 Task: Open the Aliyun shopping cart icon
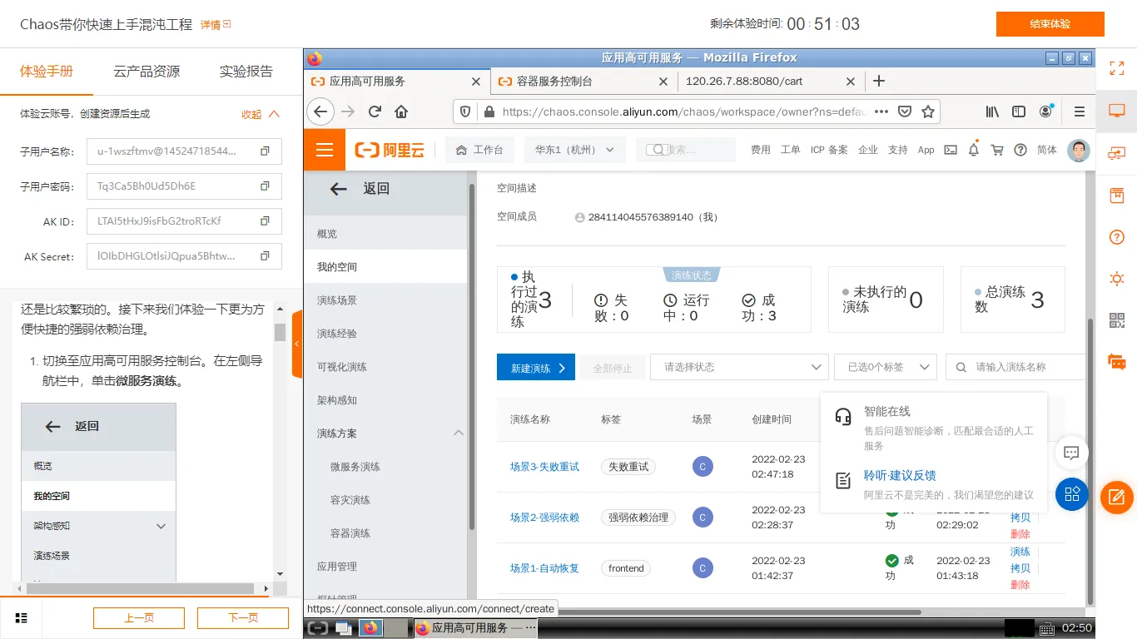997,150
